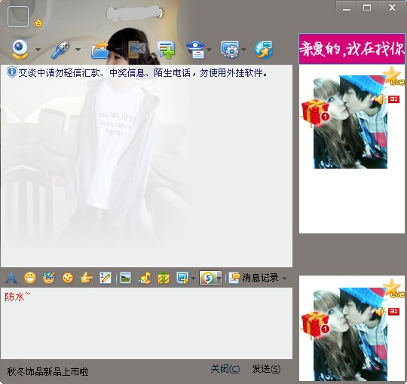Click the red gift box on contact's QQ show

[x=315, y=113]
